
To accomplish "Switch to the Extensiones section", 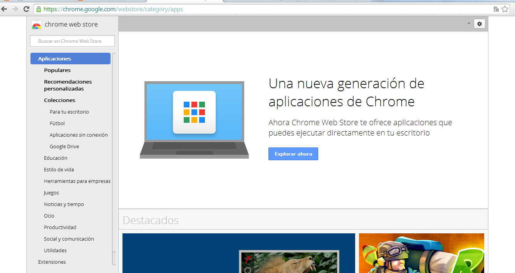I will pyautogui.click(x=52, y=262).
